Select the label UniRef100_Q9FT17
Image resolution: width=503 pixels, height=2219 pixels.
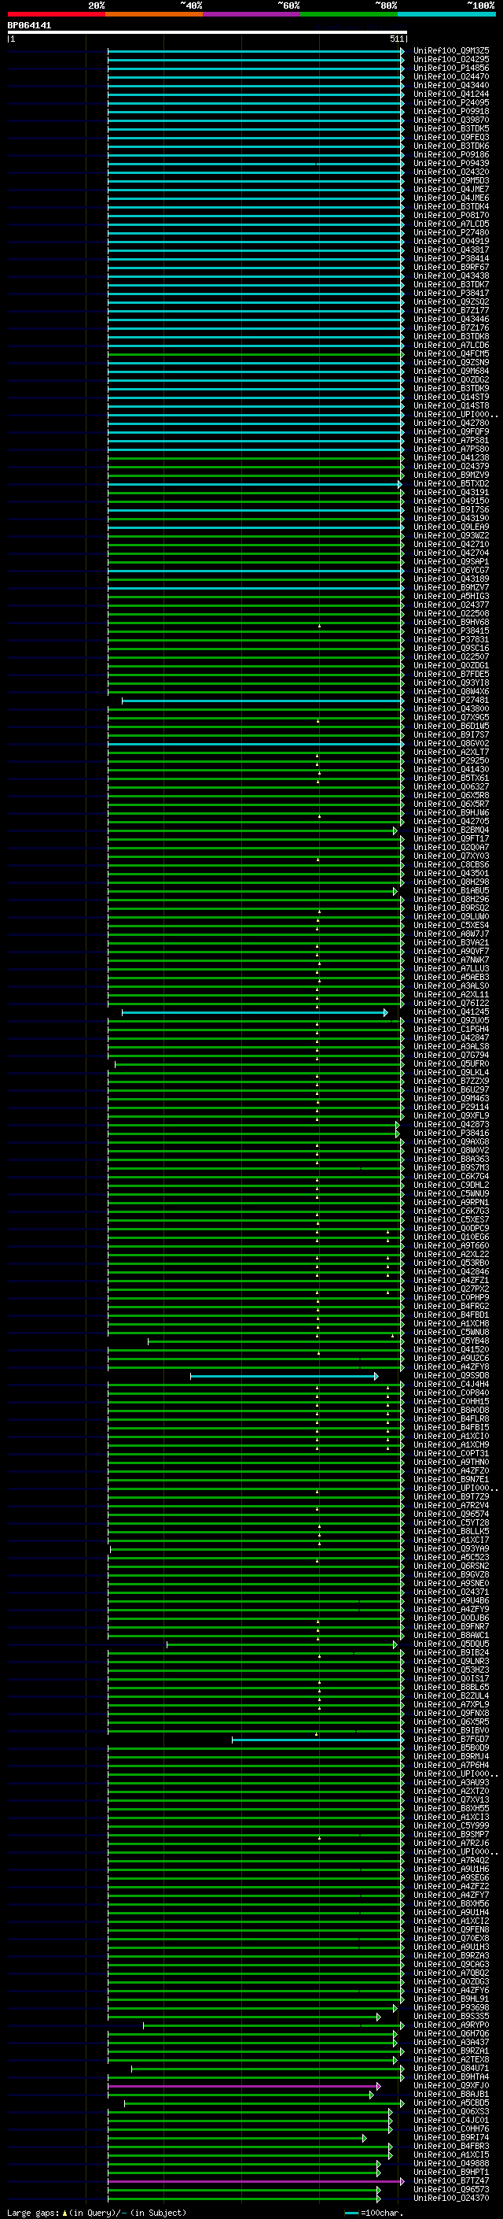[x=451, y=839]
